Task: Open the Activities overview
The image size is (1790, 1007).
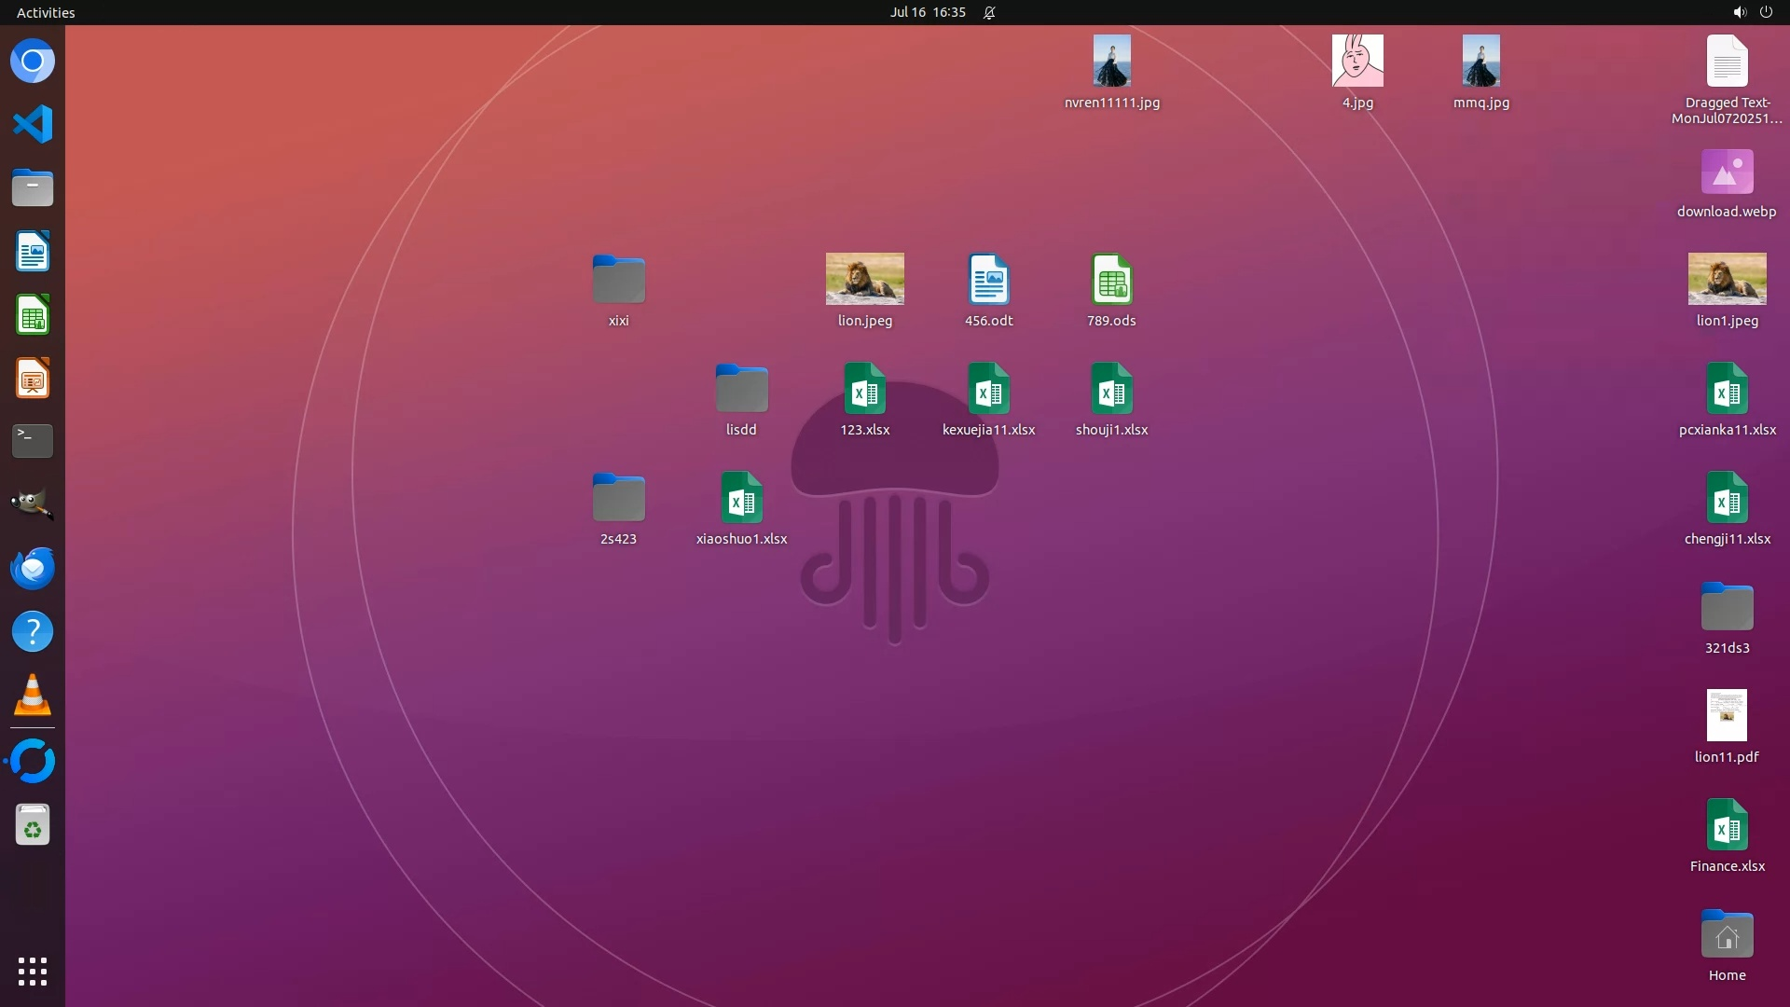Action: tap(46, 12)
